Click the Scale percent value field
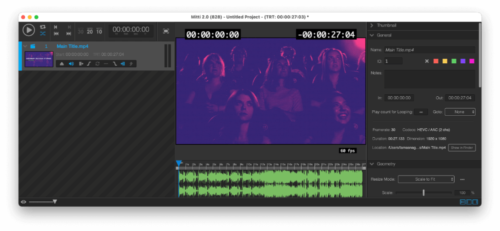 pos(463,193)
